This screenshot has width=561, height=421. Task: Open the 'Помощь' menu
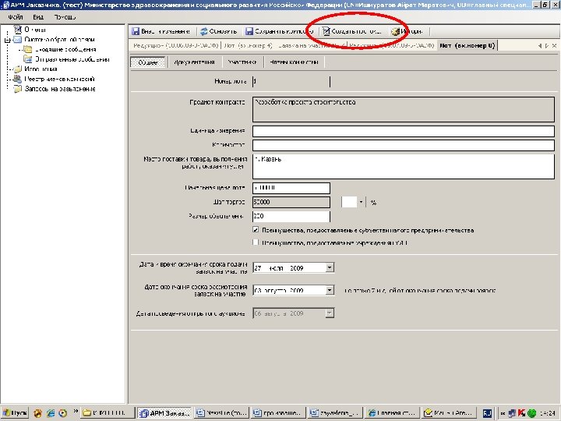pyautogui.click(x=65, y=17)
